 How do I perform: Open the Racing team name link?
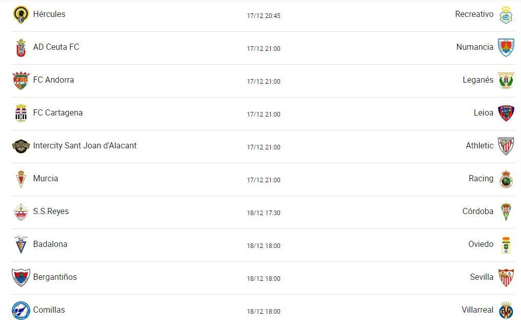click(481, 179)
